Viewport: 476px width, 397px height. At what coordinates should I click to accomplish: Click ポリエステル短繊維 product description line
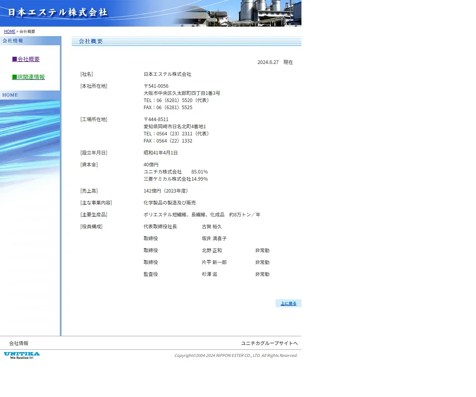pos(202,215)
